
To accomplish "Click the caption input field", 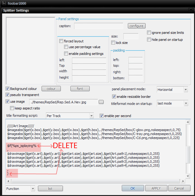I will pos(99,26).
